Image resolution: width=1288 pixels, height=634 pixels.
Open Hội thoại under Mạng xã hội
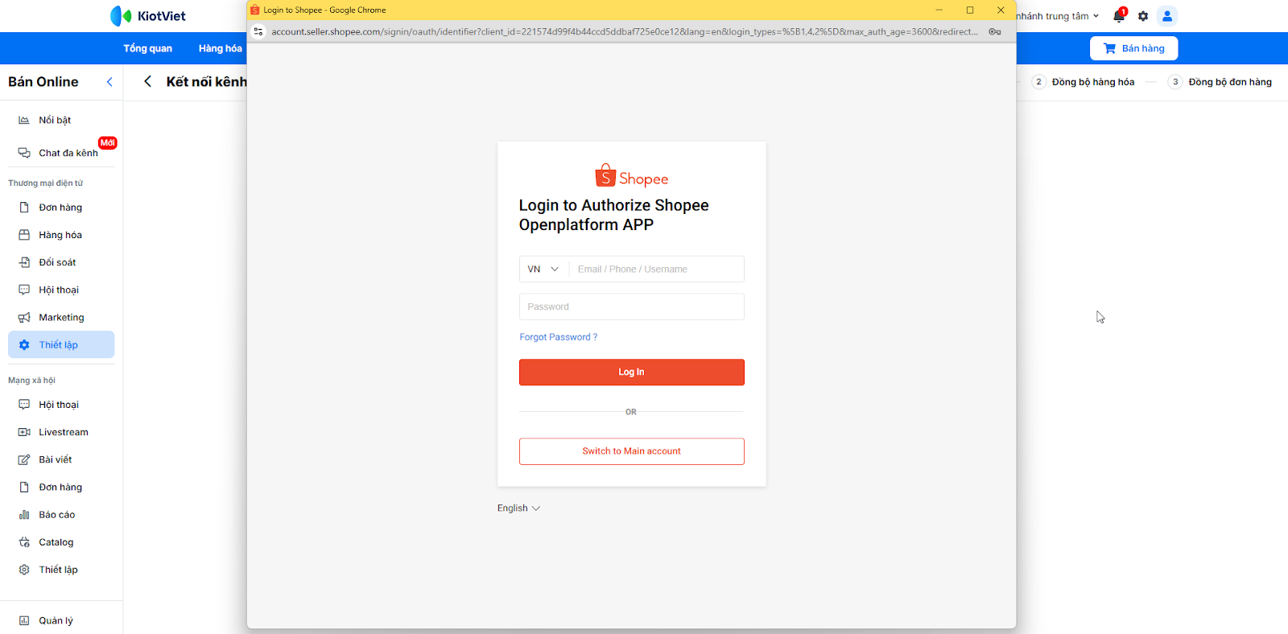coord(61,405)
